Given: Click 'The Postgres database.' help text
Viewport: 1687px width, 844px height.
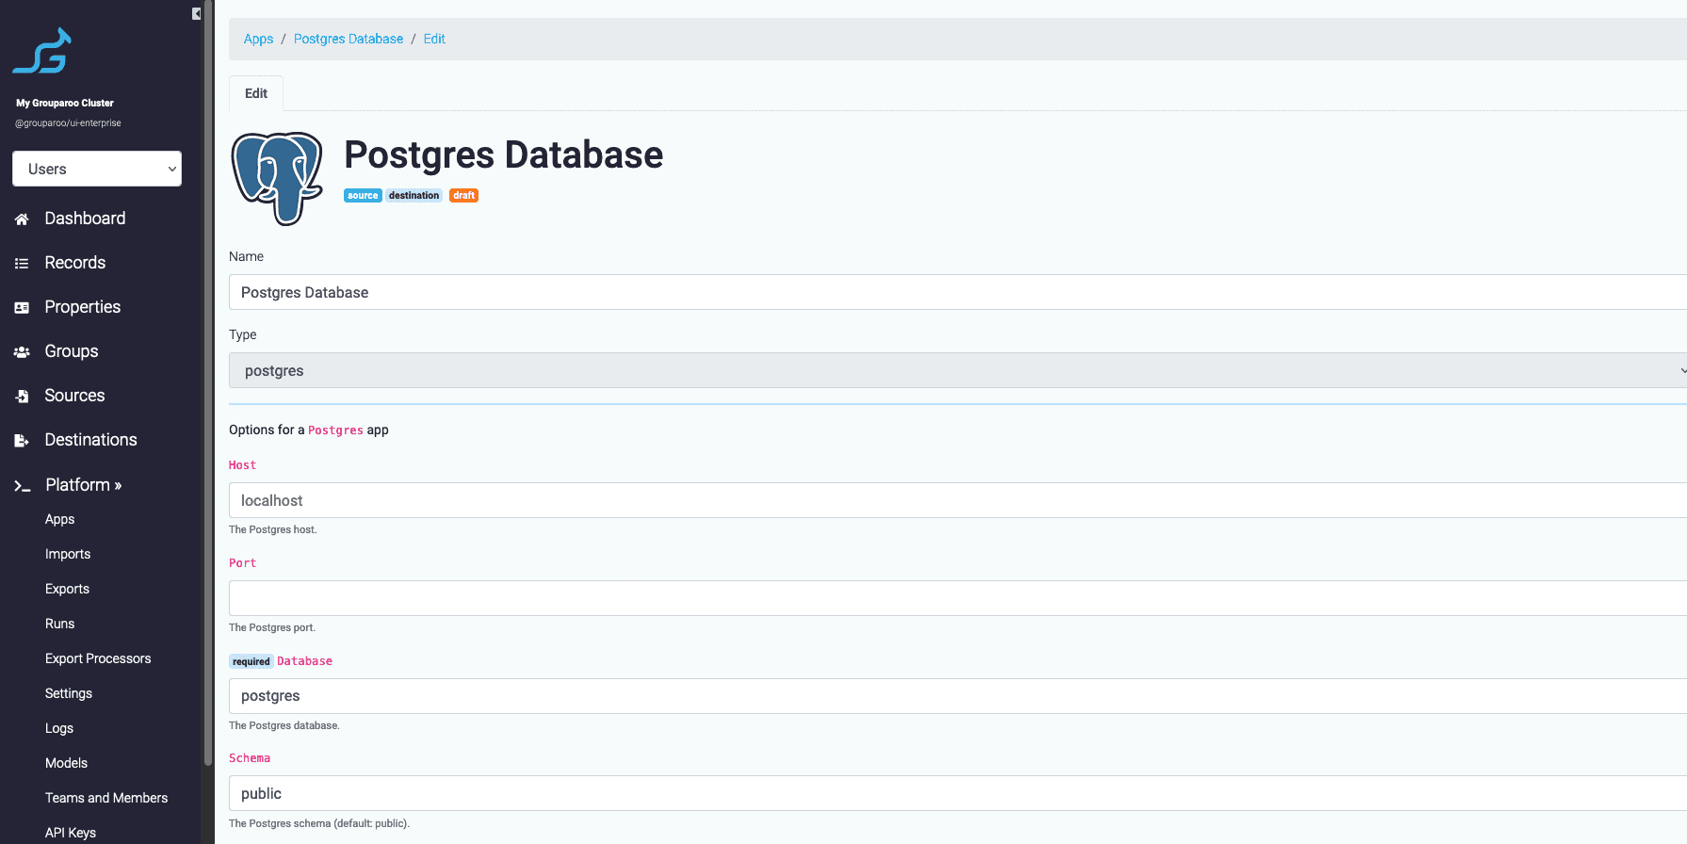Looking at the screenshot, I should pos(284,725).
